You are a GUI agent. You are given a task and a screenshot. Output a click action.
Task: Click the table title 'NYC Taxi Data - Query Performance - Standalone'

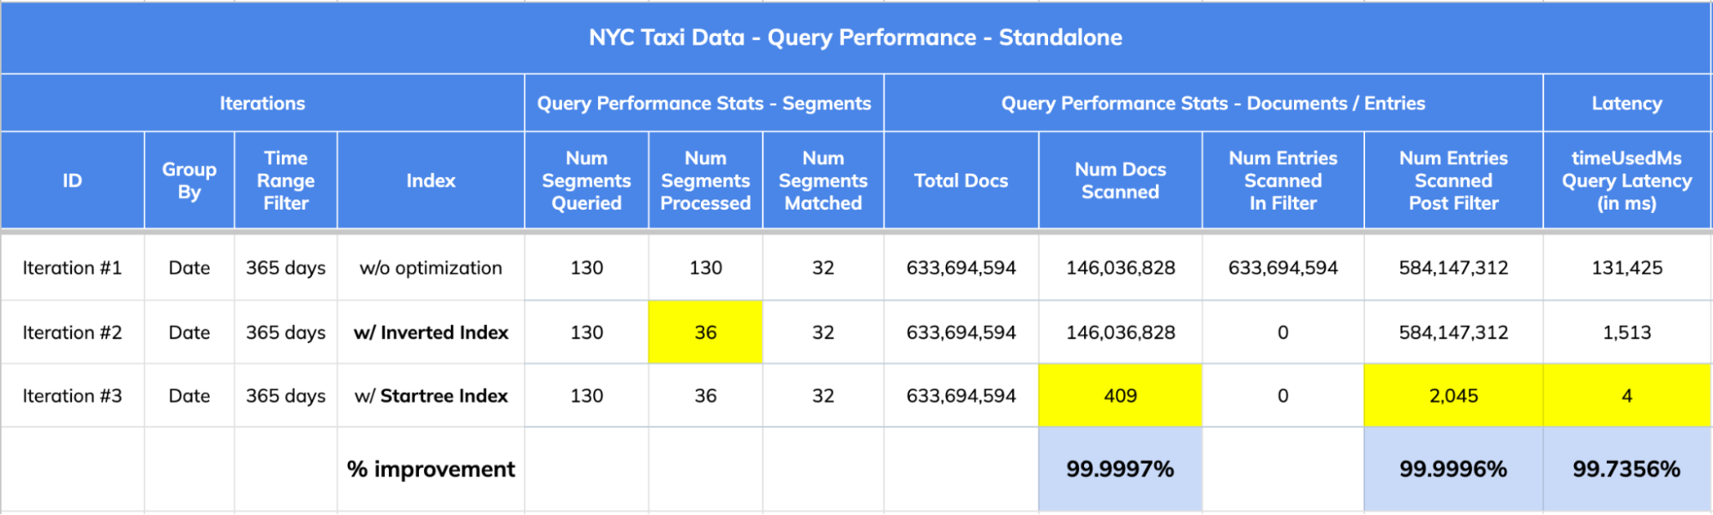(x=855, y=38)
